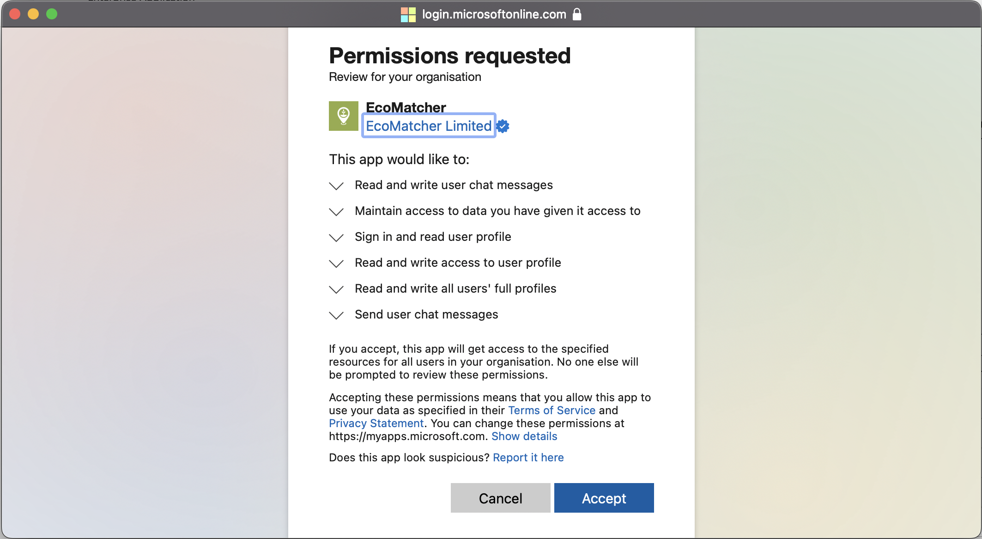
Task: Click the green fullscreen window button
Action: pyautogui.click(x=52, y=14)
